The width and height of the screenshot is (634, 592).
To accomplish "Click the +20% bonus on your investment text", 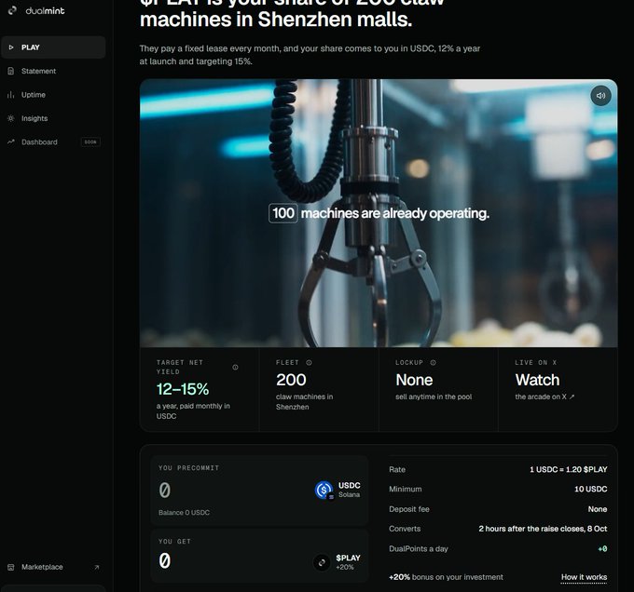I will [x=446, y=577].
